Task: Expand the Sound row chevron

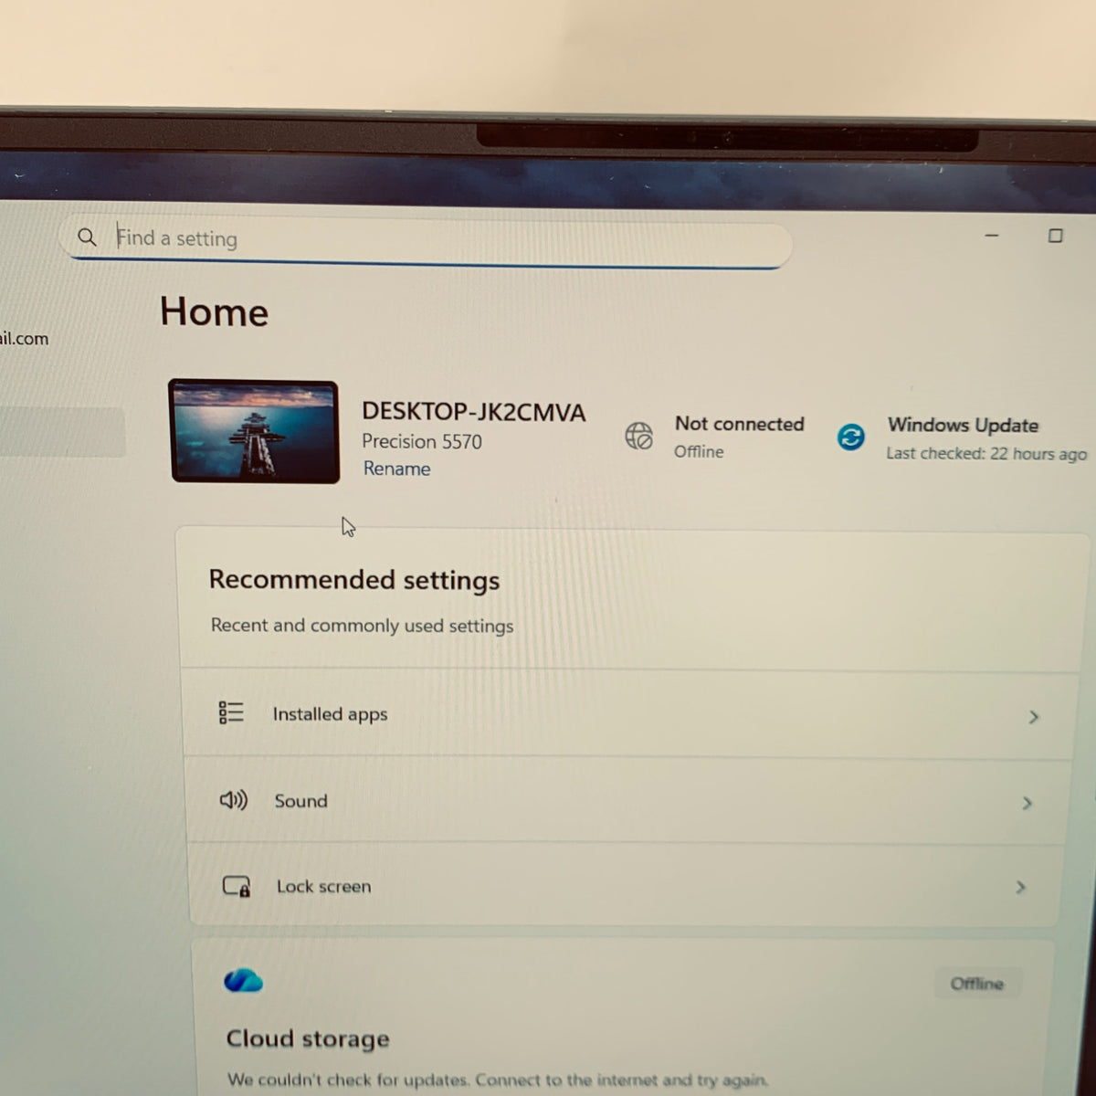Action: [x=1027, y=803]
